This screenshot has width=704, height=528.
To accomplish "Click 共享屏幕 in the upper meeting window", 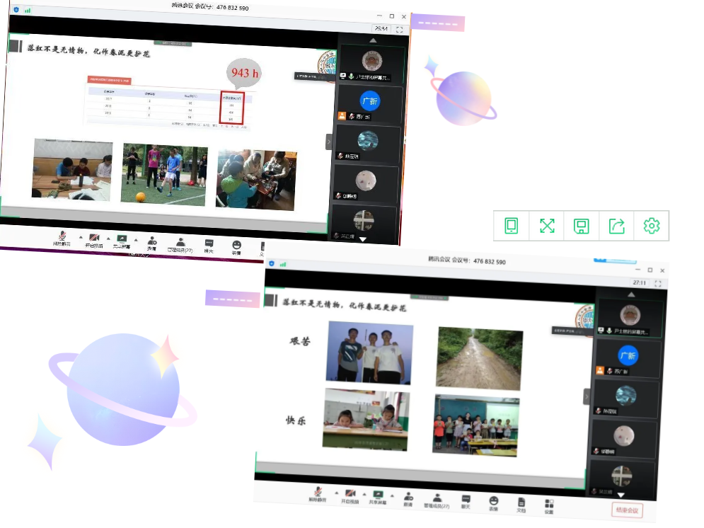I will click(x=122, y=241).
